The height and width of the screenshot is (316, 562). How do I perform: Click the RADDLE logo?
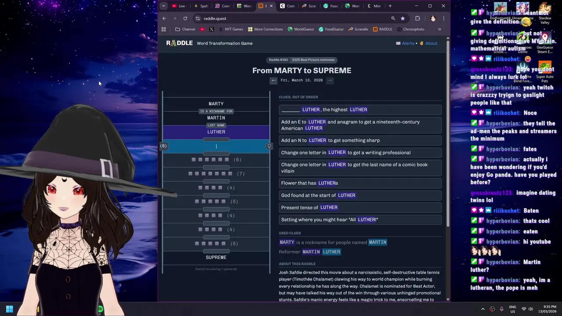(179, 43)
